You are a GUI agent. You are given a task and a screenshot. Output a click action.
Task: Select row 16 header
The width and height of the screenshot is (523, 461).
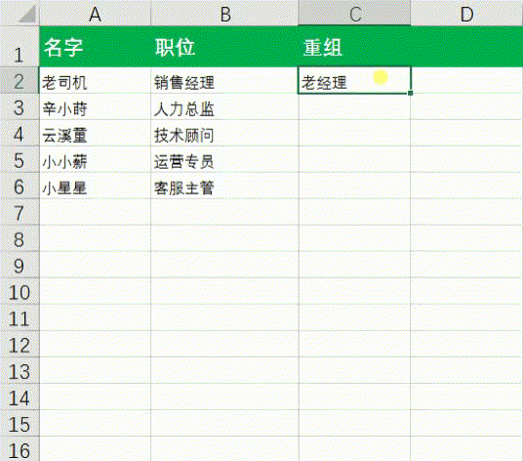20,449
